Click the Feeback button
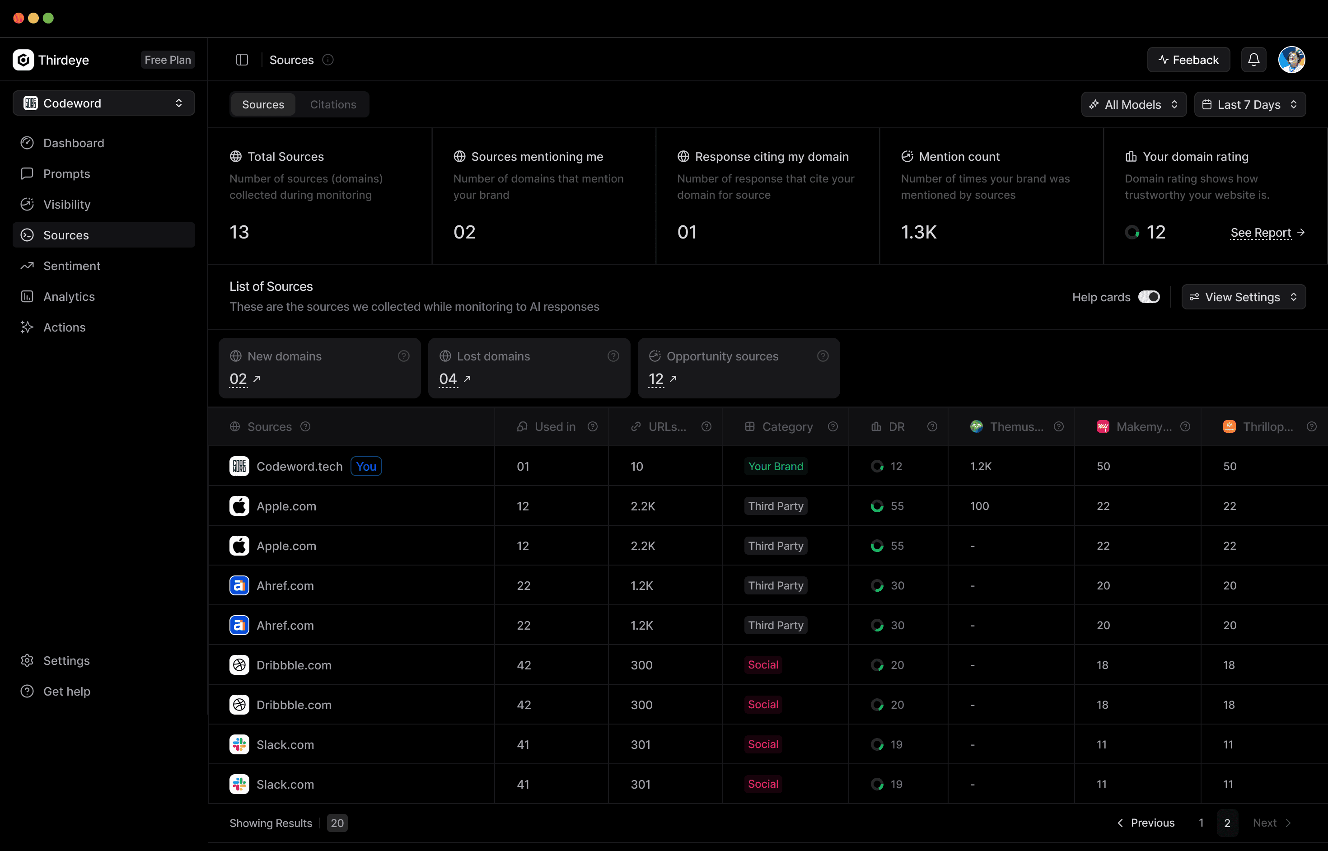Image resolution: width=1328 pixels, height=851 pixels. (x=1188, y=60)
